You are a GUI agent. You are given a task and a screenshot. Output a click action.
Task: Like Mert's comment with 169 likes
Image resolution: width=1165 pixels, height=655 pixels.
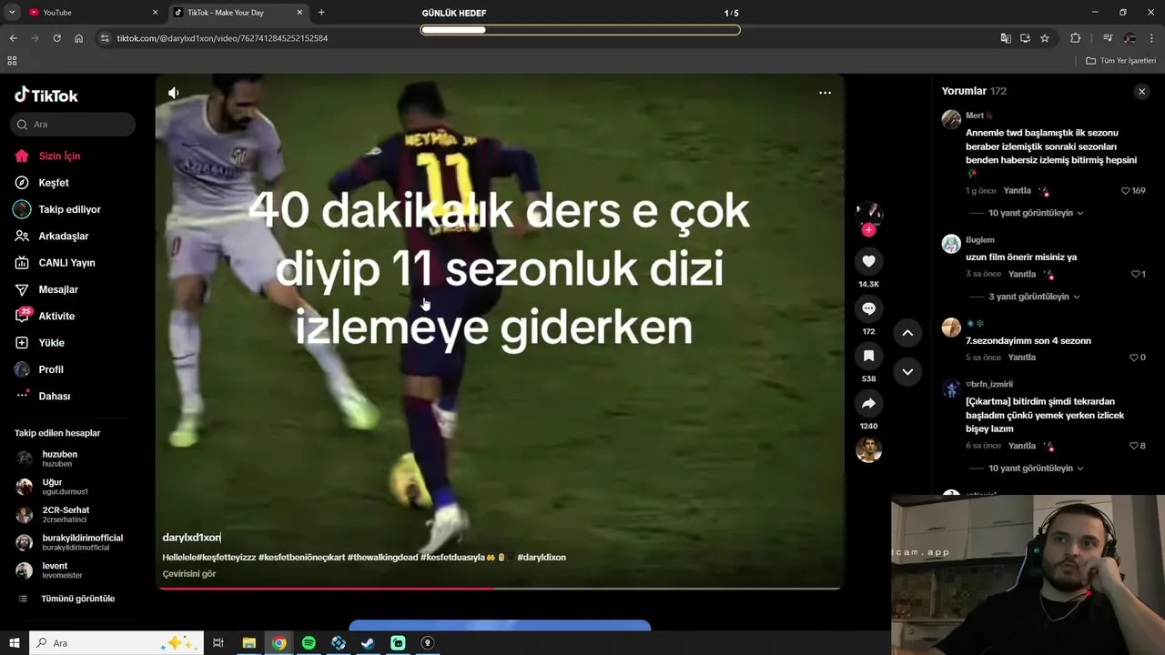(1126, 191)
